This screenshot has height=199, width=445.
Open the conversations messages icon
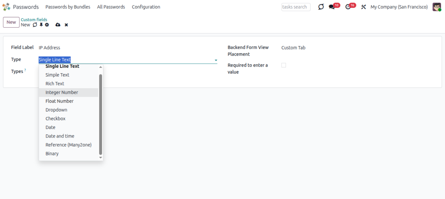pos(332,7)
